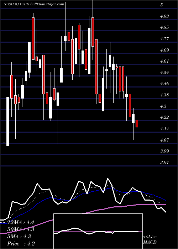Click the 4.93 price axis label
The width and height of the screenshot is (178, 249).
(x=164, y=16)
